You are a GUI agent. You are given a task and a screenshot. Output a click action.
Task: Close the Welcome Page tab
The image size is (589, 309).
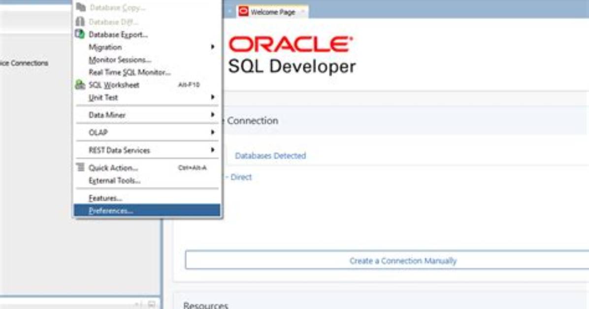point(302,12)
